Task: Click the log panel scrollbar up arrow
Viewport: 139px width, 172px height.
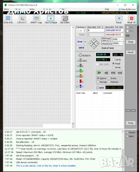Action: coord(123,132)
